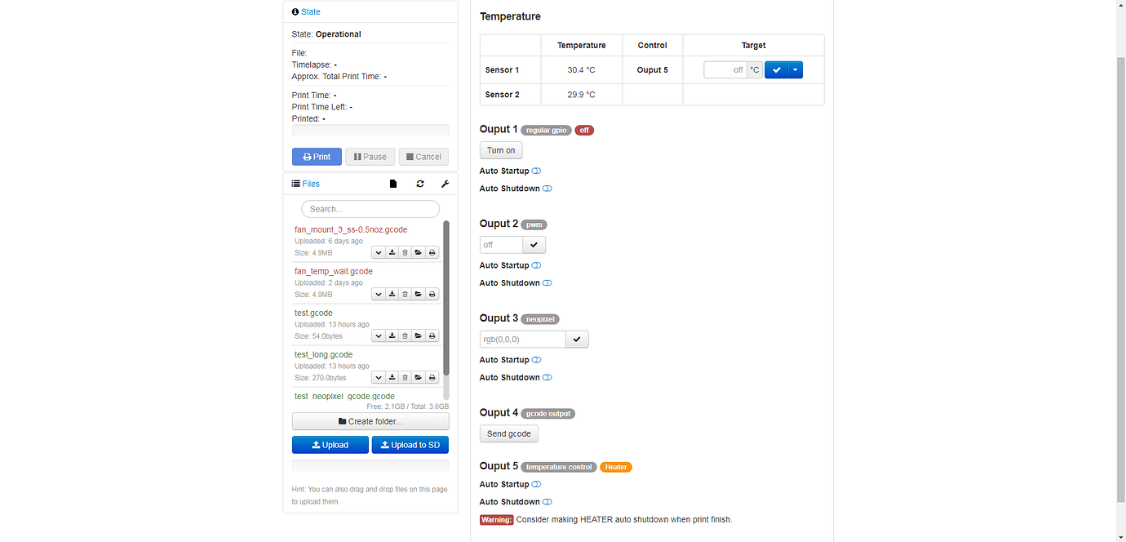
Task: Print fan_mount_3_ss-0.5noz.gcode via its printer icon
Action: click(432, 251)
